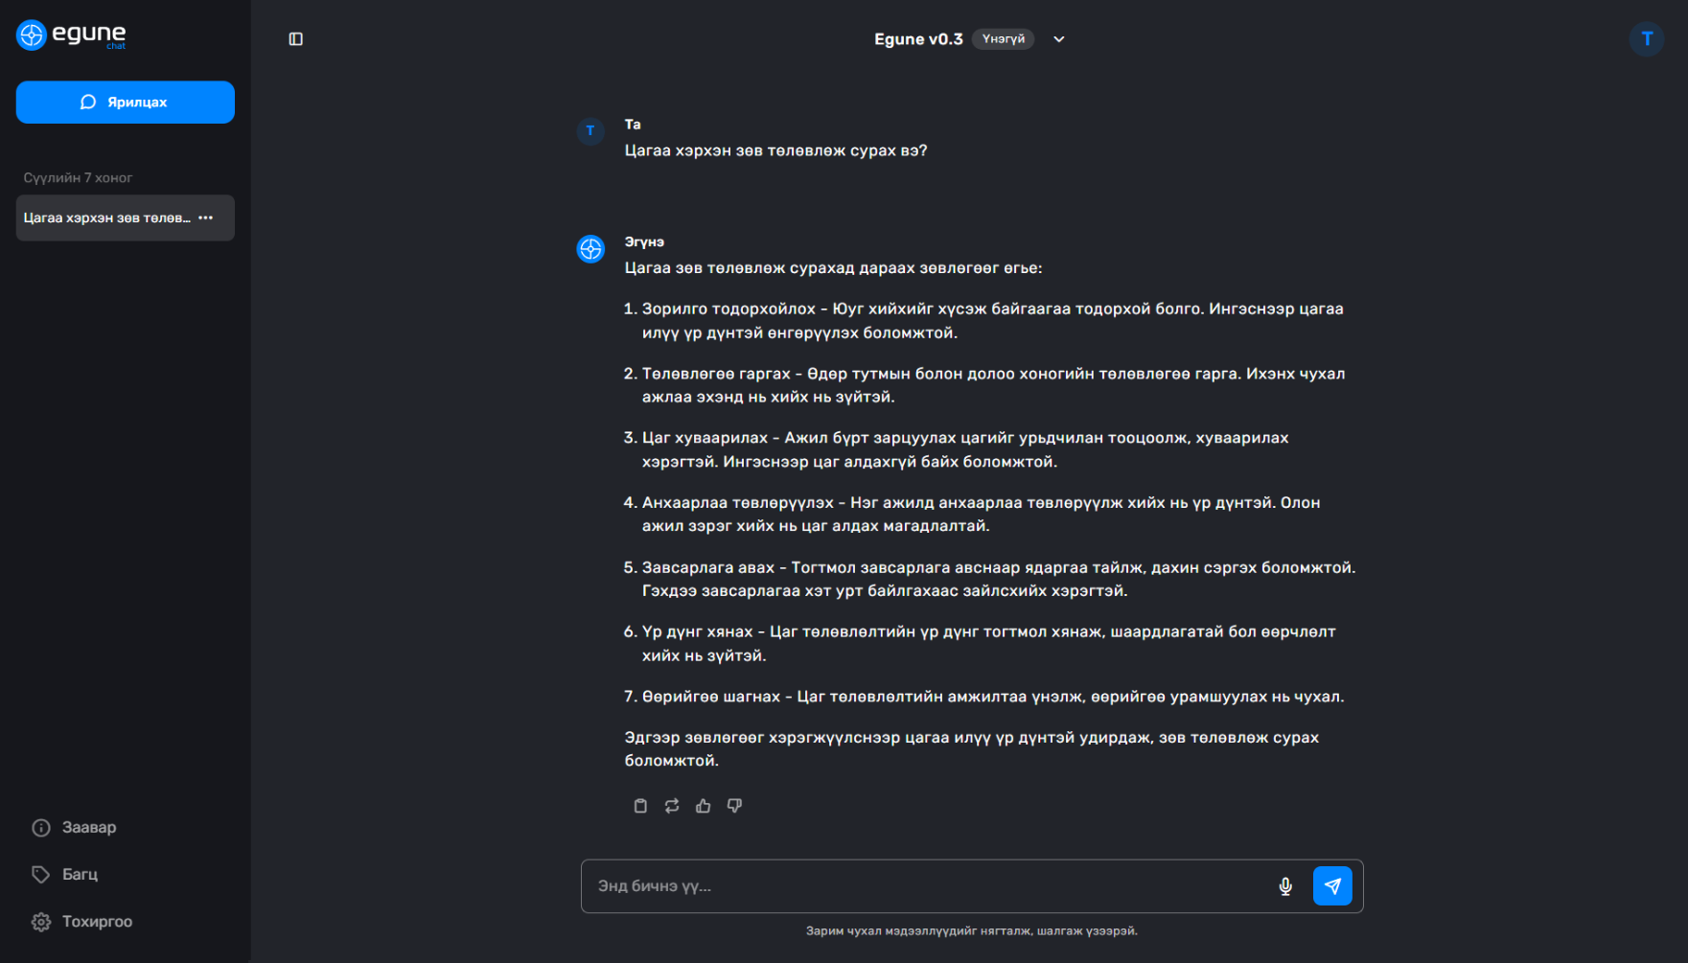This screenshot has height=963, width=1688.
Task: Like the response with the thumbs-up icon
Action: click(704, 806)
